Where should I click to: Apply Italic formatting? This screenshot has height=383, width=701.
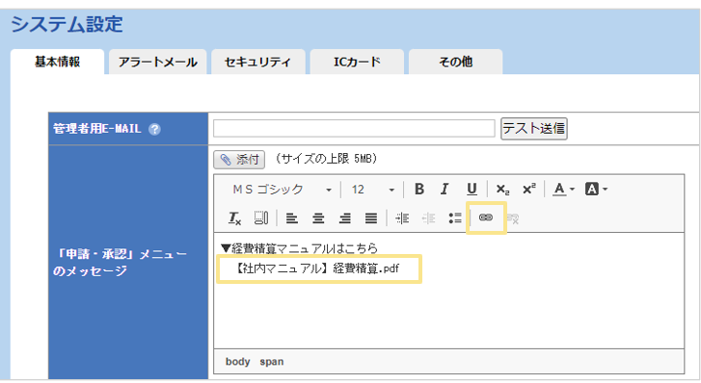click(x=444, y=190)
